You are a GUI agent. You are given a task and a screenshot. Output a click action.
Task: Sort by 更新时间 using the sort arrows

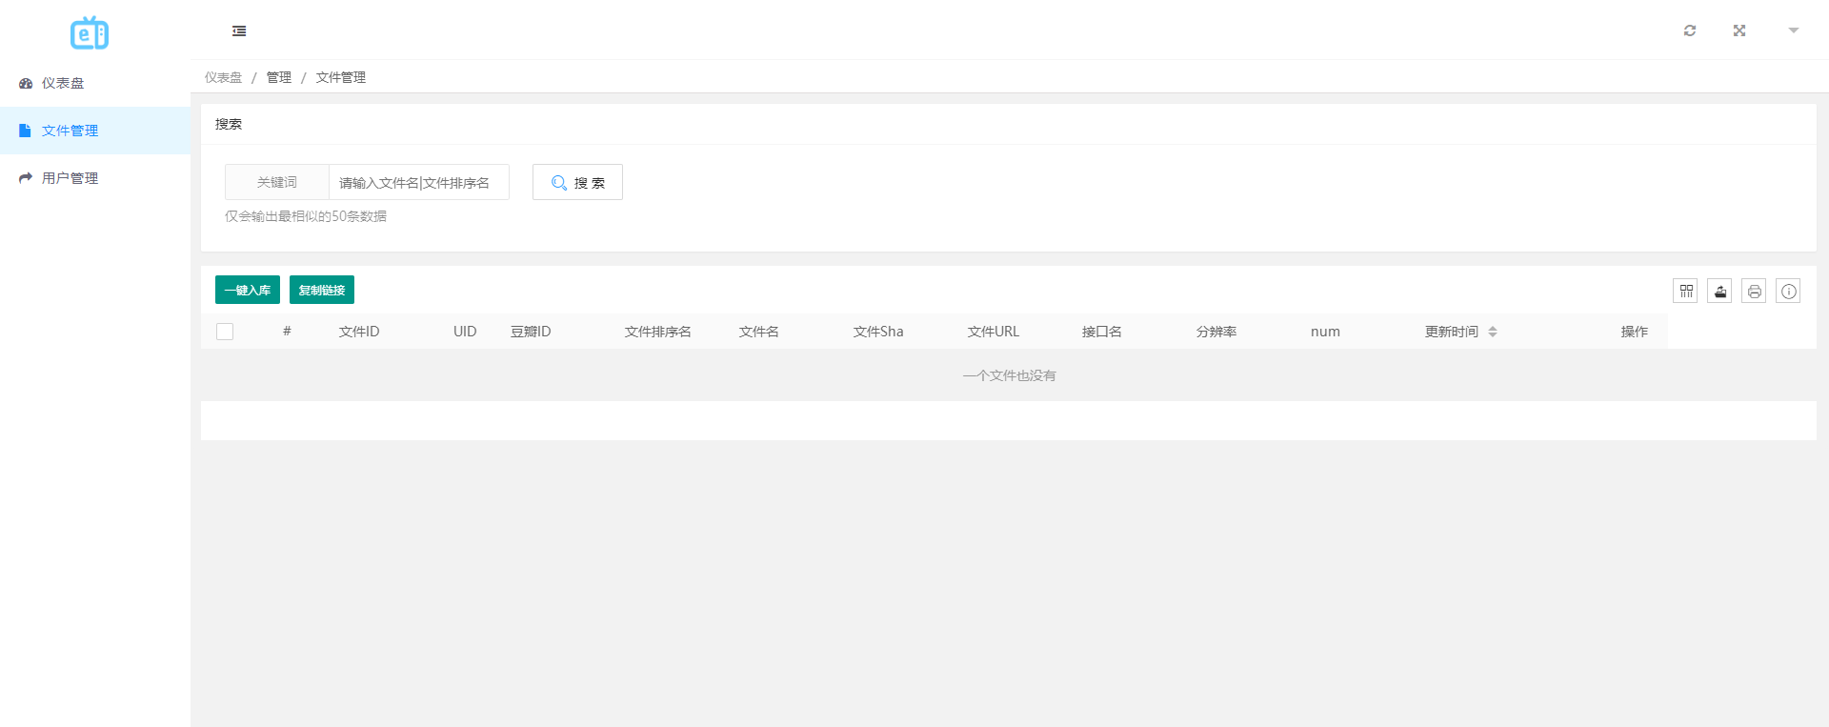click(x=1492, y=332)
